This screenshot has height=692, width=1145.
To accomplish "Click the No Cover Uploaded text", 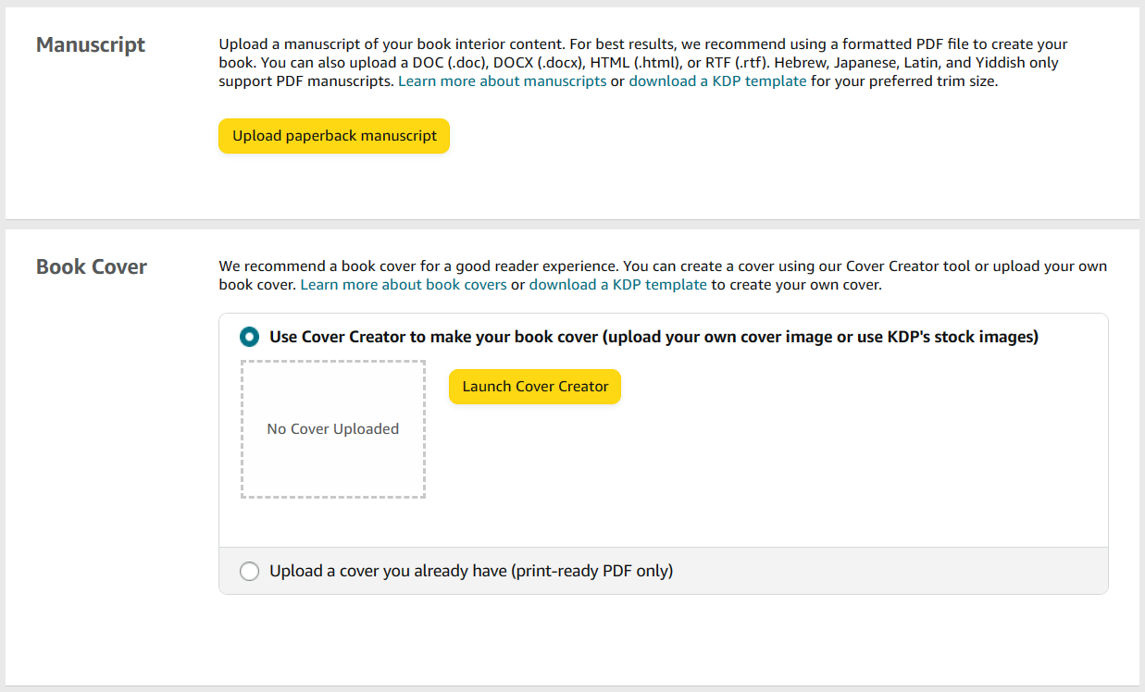I will click(333, 429).
